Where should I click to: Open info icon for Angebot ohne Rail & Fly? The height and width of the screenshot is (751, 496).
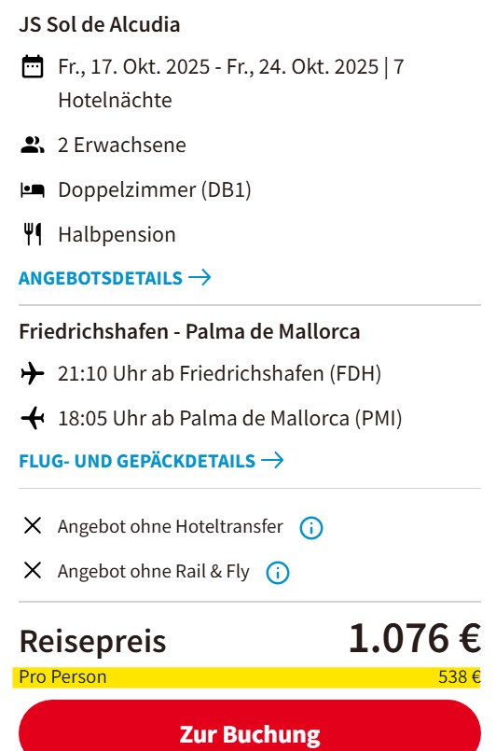278,573
